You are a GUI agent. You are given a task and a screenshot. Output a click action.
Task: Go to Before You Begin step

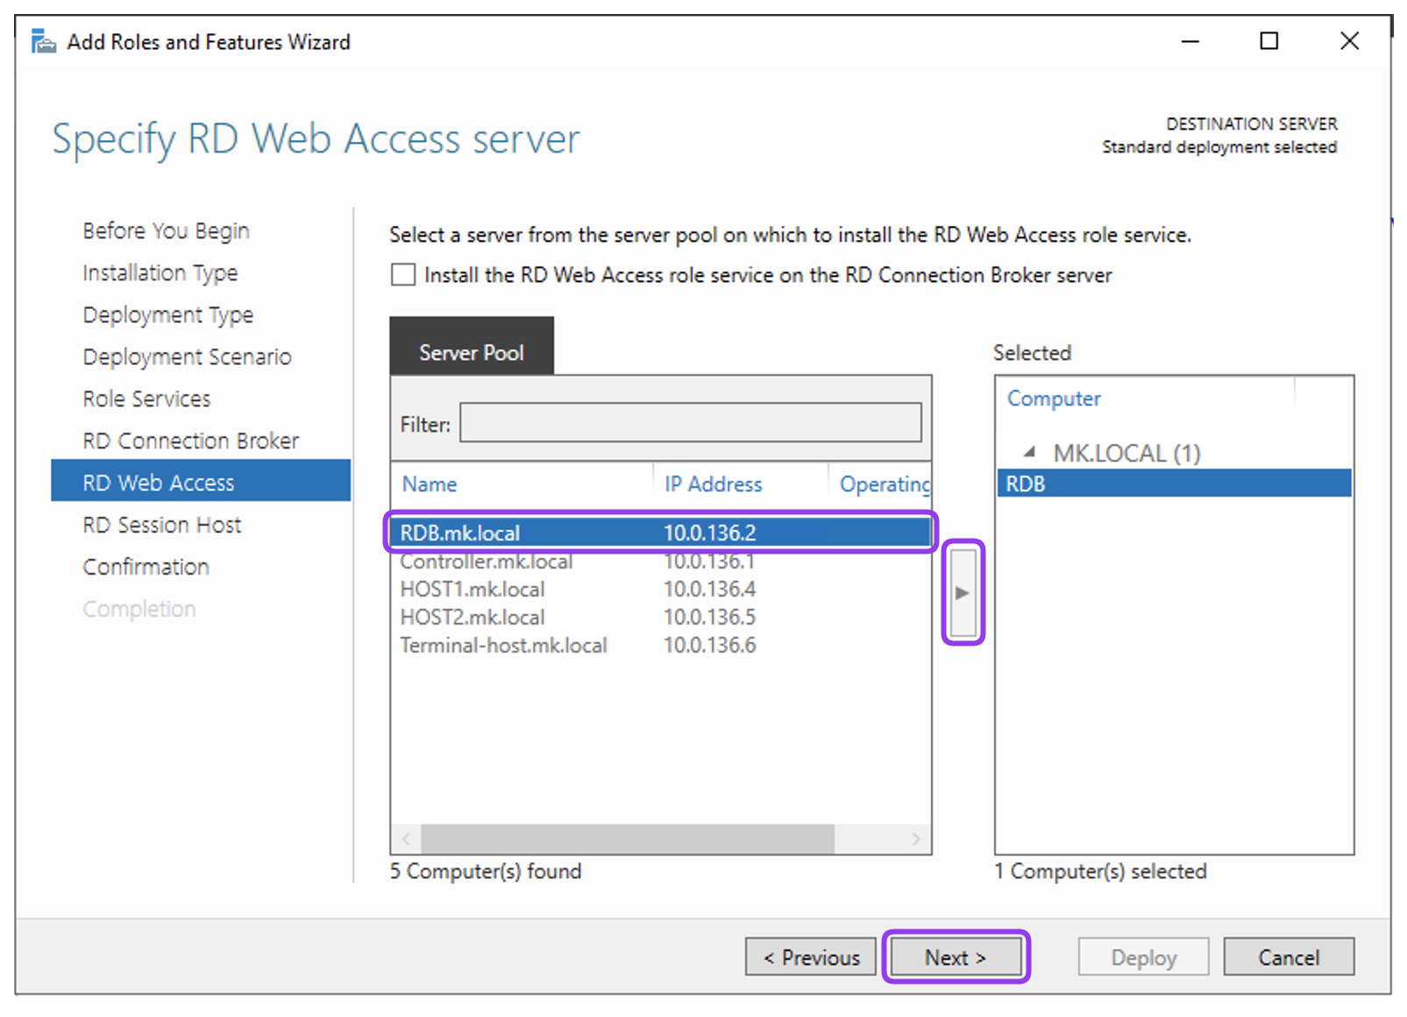pyautogui.click(x=166, y=230)
